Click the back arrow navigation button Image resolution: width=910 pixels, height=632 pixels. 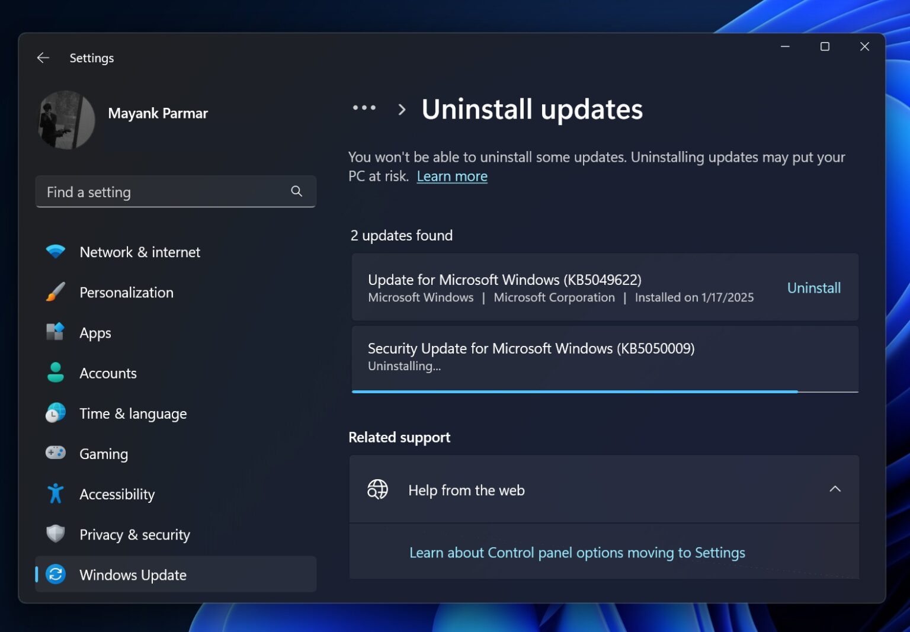43,57
